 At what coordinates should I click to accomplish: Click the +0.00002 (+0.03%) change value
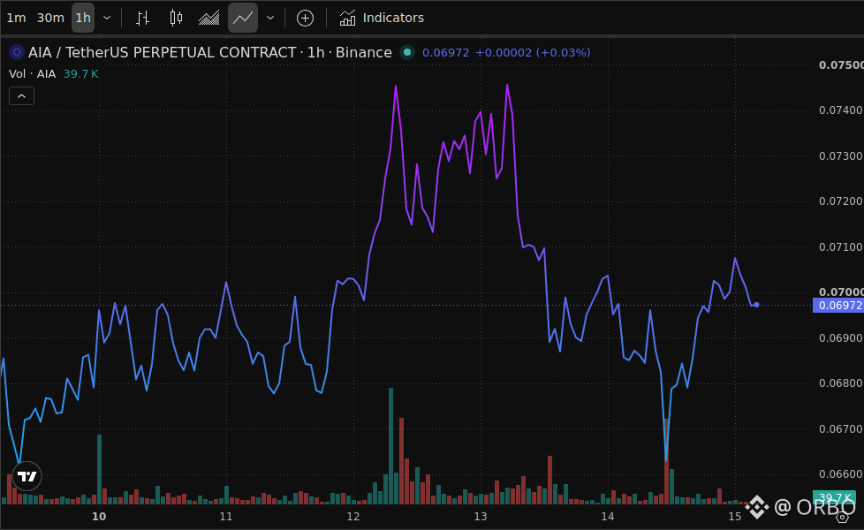coord(533,52)
